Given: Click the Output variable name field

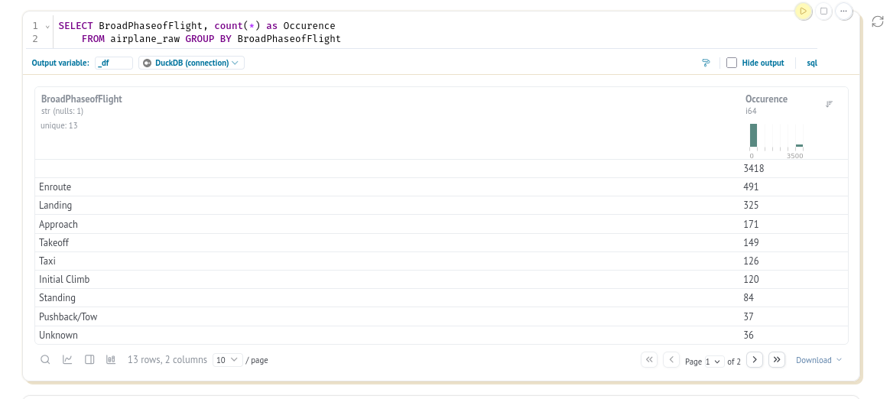Looking at the screenshot, I should [113, 63].
